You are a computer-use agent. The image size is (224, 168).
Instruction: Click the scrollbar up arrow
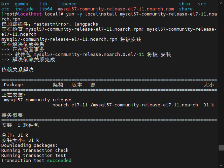point(221,3)
